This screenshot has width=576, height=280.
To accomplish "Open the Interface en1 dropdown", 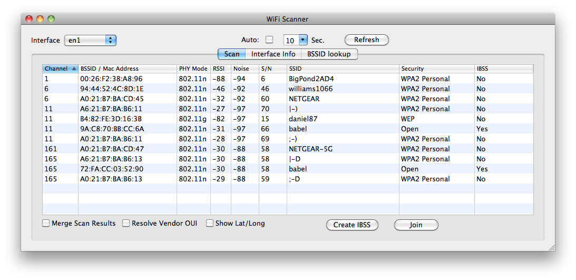I will 90,40.
